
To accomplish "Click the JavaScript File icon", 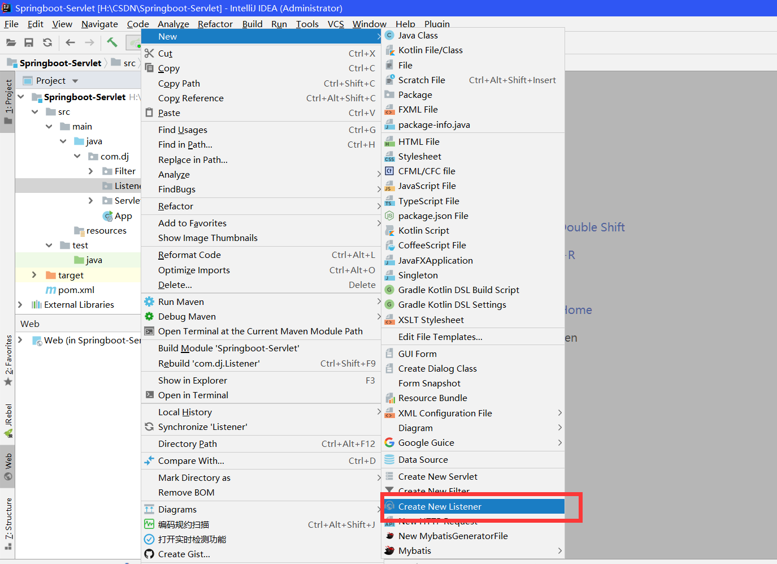I will tap(389, 186).
